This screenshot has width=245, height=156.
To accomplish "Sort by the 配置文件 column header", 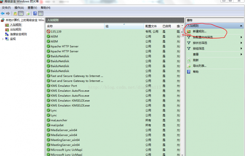I will point(152,26).
